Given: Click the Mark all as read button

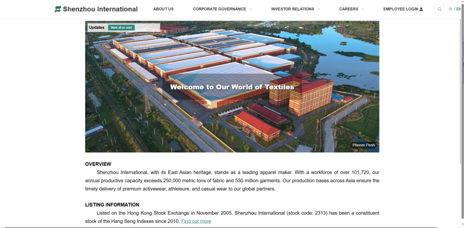Looking at the screenshot, I should click(x=121, y=28).
